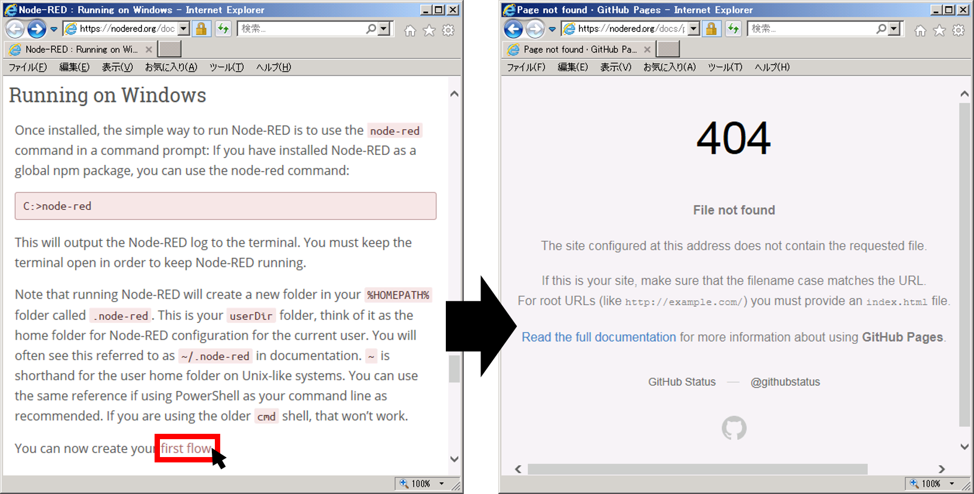Viewport: 974px width, 494px height.
Task: Open a new tab in the left Node-RED window
Action: coord(169,49)
